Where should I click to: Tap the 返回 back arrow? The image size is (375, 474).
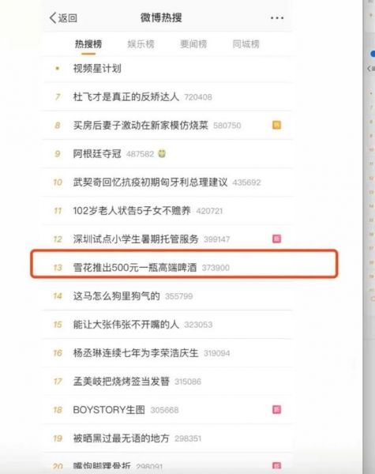[63, 18]
